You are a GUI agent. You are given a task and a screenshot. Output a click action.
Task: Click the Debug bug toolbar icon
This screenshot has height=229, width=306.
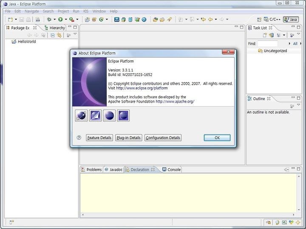[x=49, y=19]
